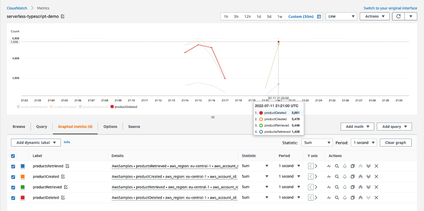
Task: Move productDeleted row up
Action: click(360, 198)
